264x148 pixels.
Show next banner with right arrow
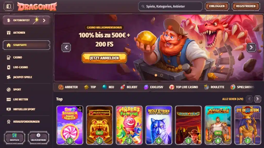[x=251, y=48]
